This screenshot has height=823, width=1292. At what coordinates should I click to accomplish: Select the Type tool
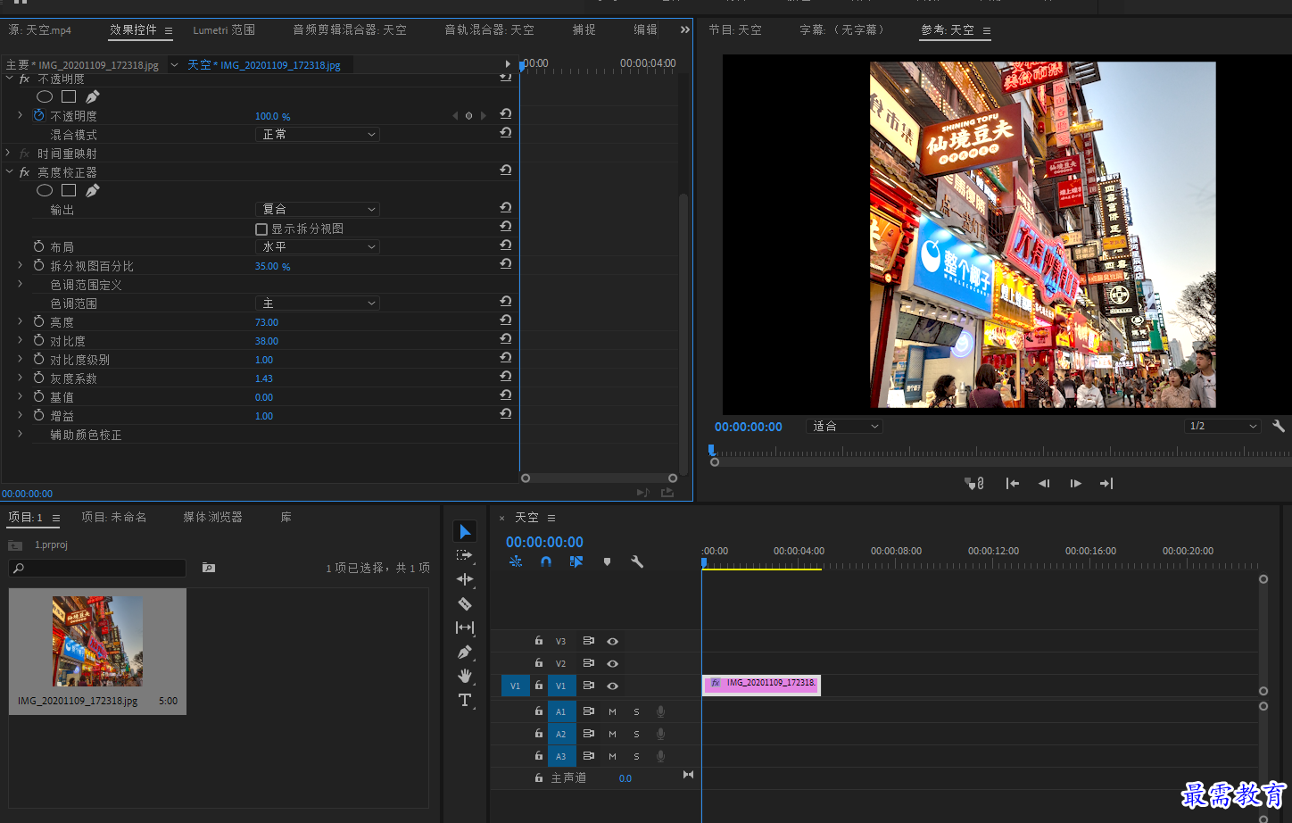(465, 700)
